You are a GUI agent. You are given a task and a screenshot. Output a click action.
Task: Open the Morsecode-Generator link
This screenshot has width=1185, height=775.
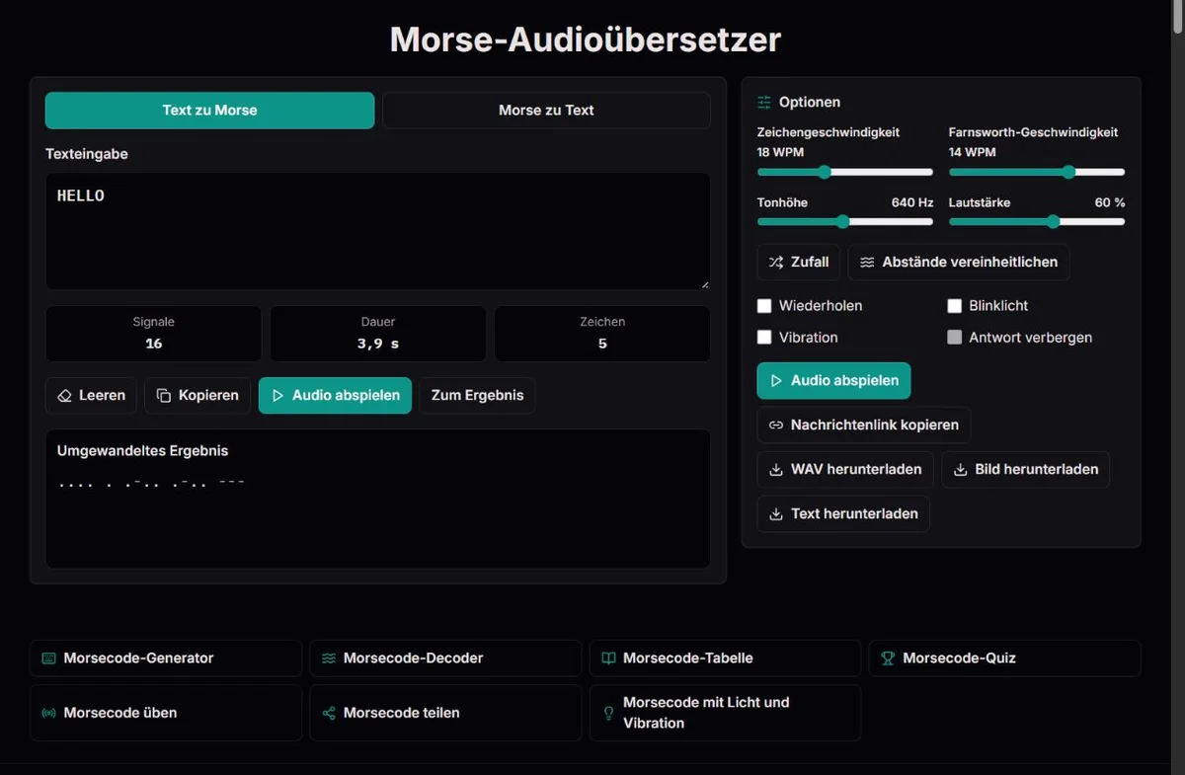pyautogui.click(x=166, y=659)
